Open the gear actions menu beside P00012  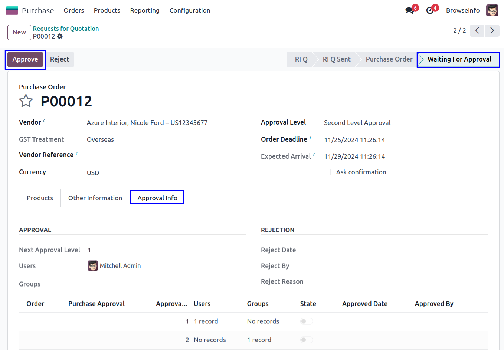[60, 36]
